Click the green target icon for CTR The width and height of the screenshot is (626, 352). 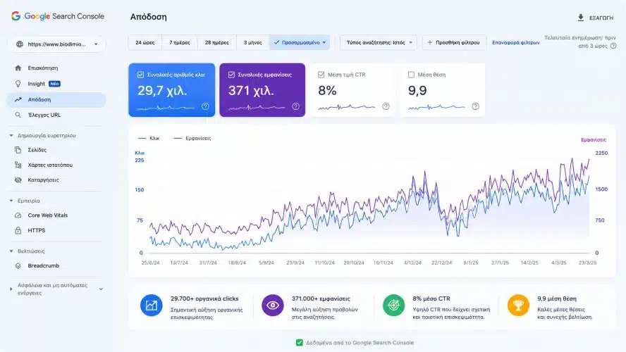pyautogui.click(x=393, y=306)
